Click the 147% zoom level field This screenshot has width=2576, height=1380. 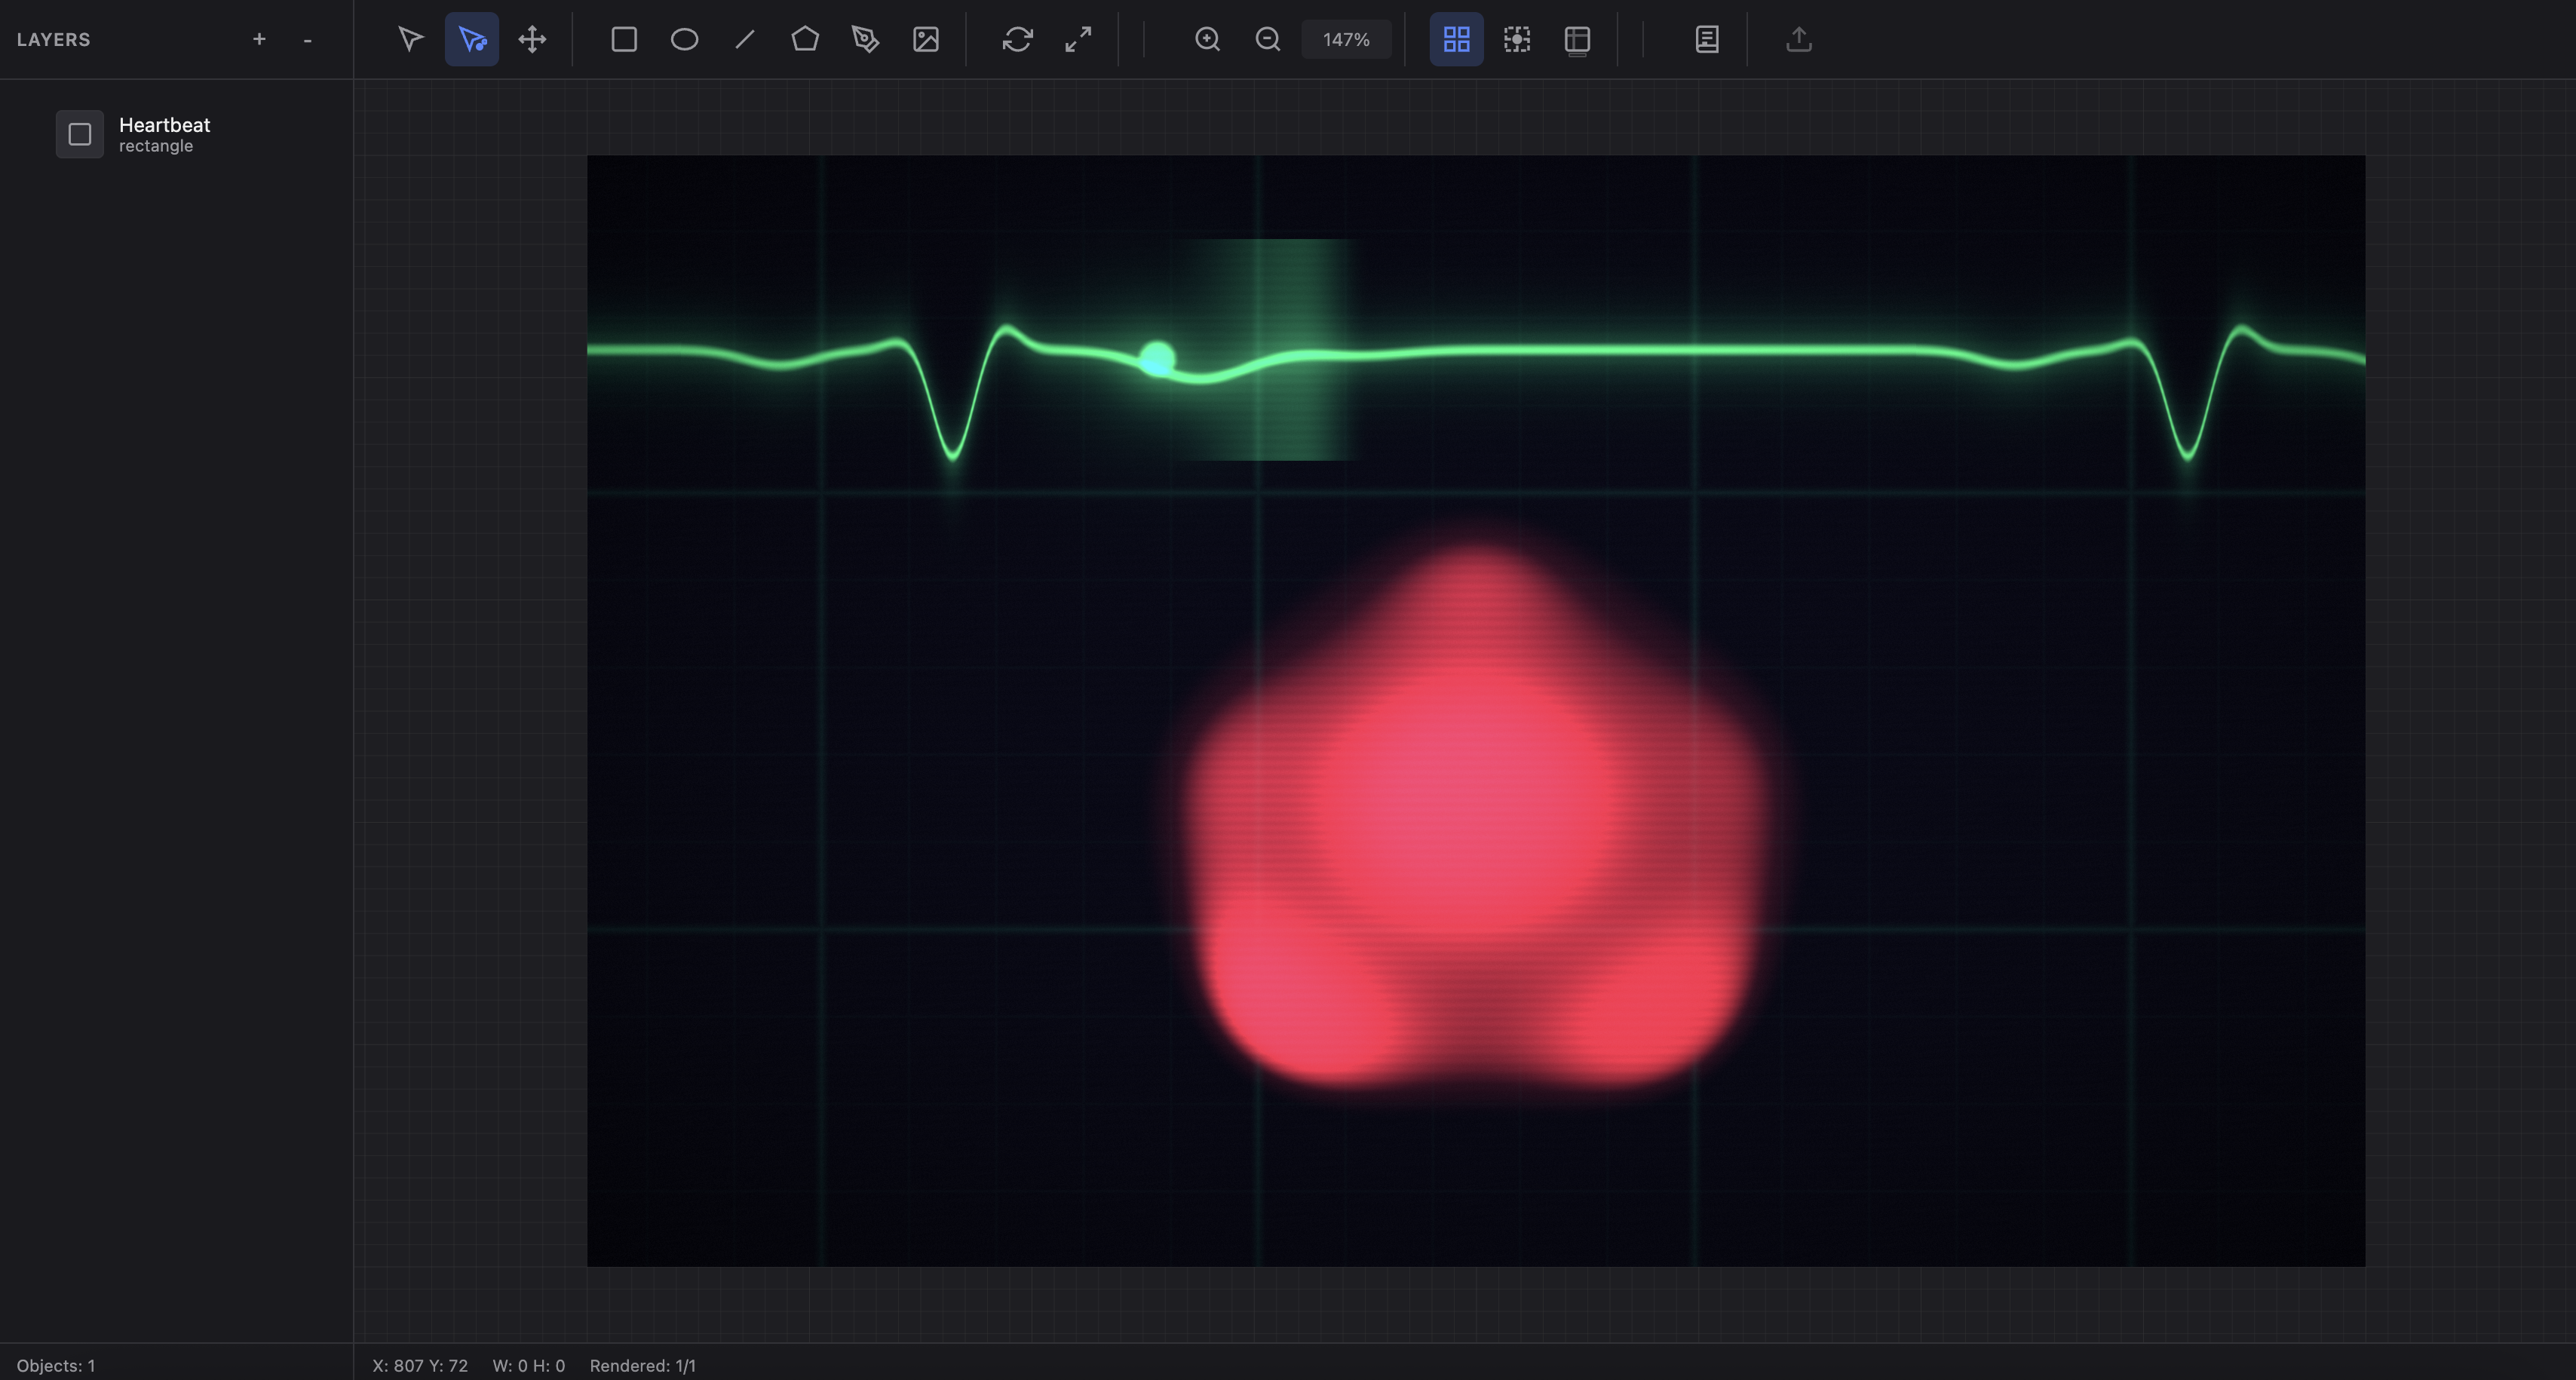coord(1346,39)
